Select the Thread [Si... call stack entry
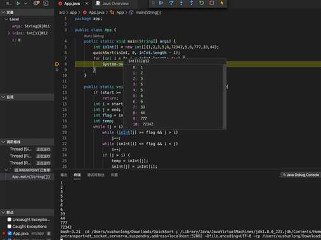The image size is (321, 240). pyautogui.click(x=27, y=149)
